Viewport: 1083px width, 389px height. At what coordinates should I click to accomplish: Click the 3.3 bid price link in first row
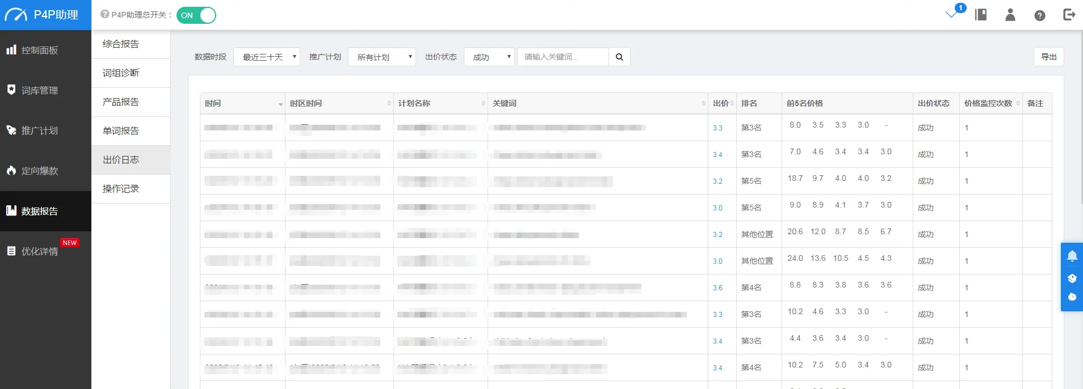717,128
